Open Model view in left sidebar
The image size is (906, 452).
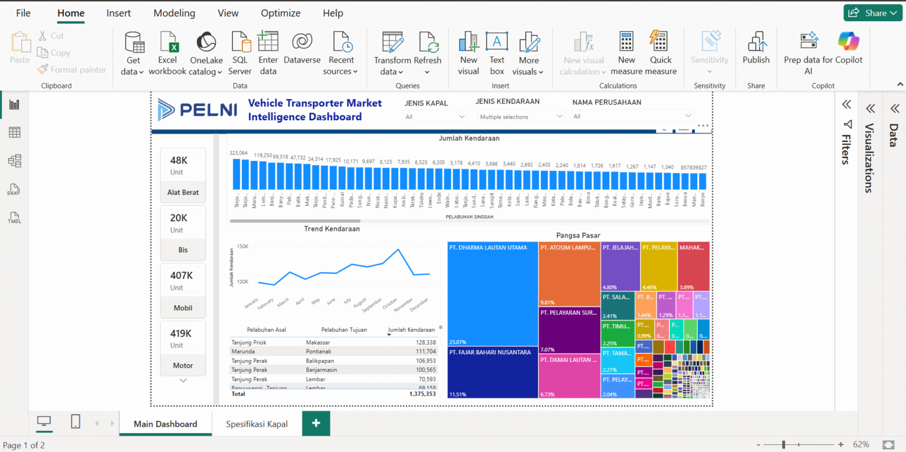[x=15, y=161]
